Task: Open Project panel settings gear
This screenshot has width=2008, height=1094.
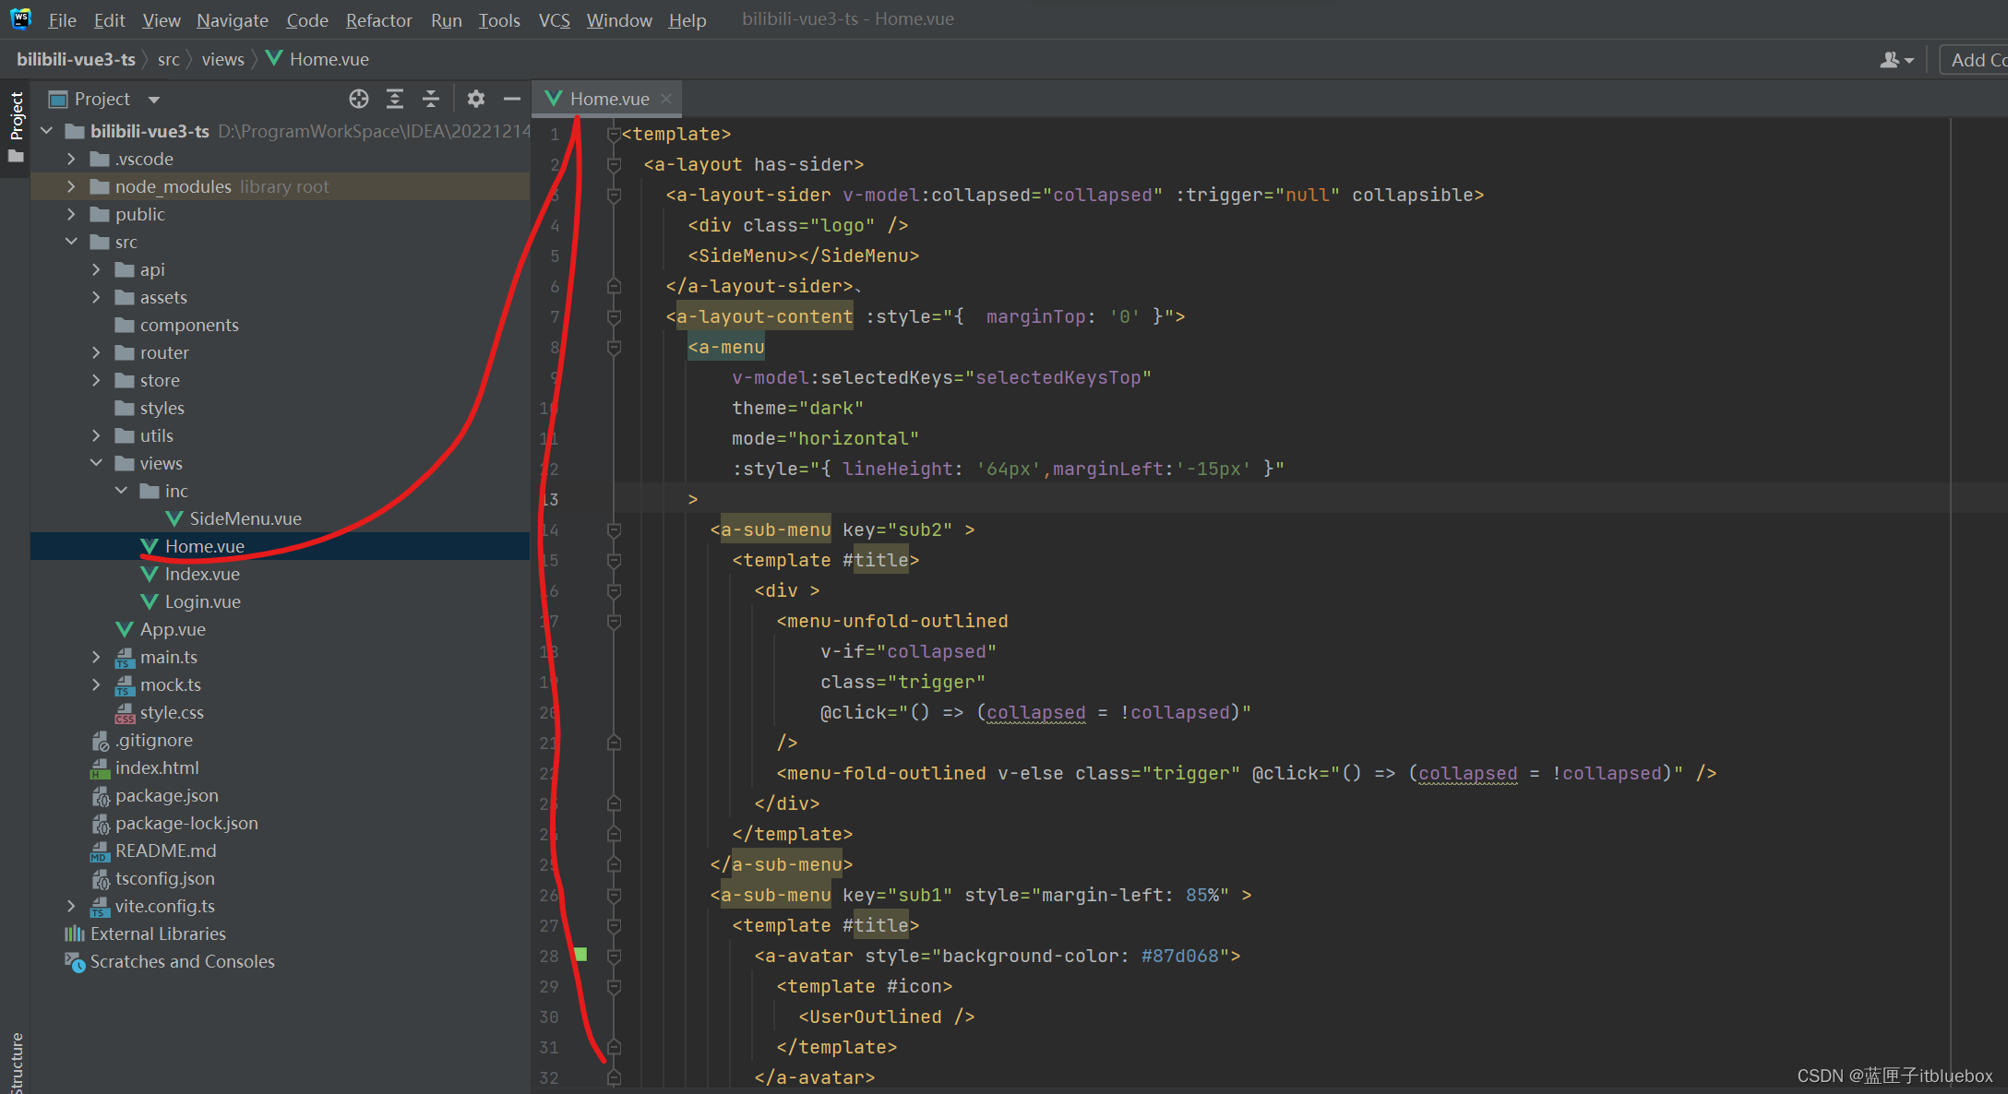Action: coord(476,99)
